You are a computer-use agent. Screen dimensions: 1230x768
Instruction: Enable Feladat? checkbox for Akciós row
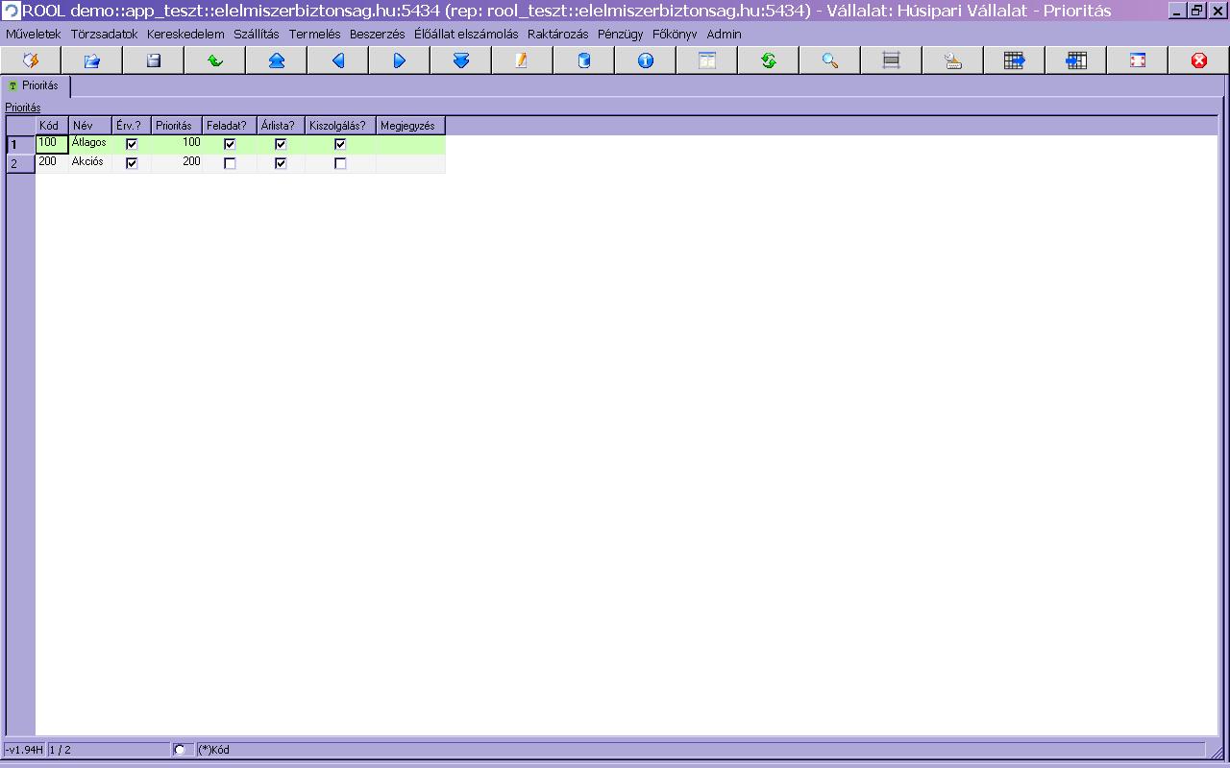click(x=230, y=163)
